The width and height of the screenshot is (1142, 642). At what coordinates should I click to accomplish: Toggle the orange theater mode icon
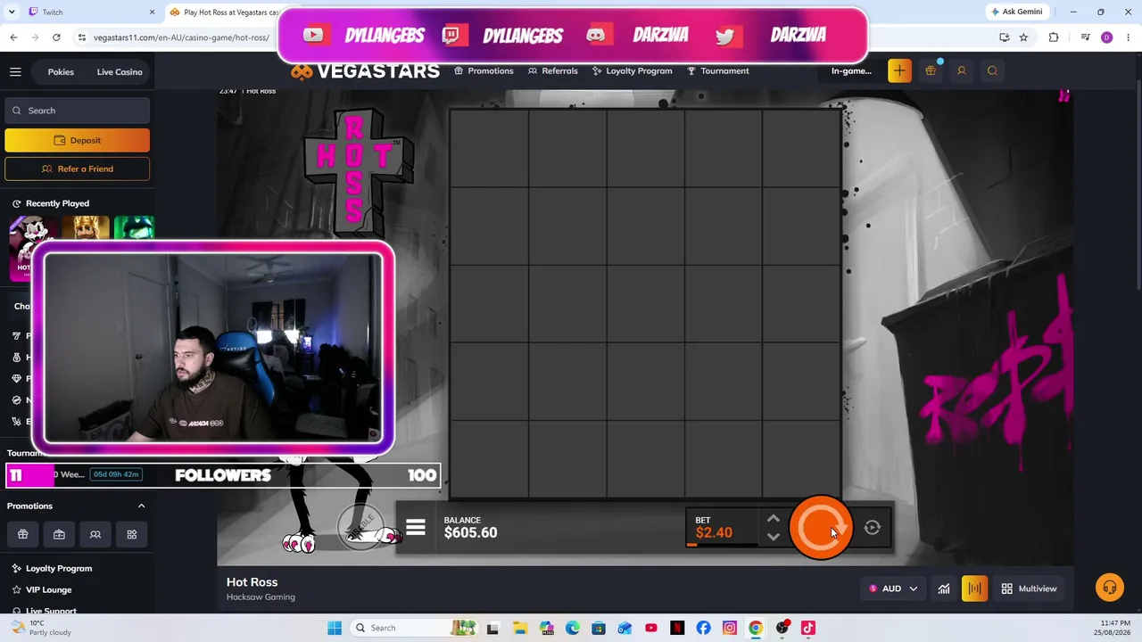[974, 588]
